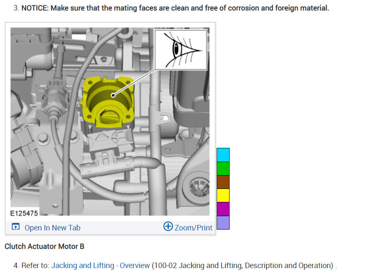Click the NOTICE mating faces warning text

pyautogui.click(x=175, y=8)
